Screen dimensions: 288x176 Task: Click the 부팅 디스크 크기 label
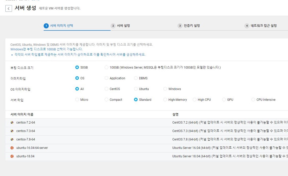point(22,68)
